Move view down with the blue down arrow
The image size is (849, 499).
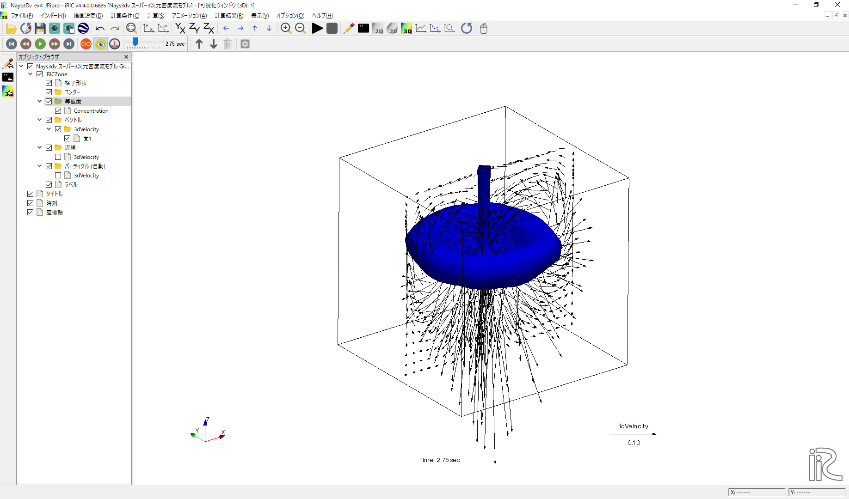[x=269, y=29]
